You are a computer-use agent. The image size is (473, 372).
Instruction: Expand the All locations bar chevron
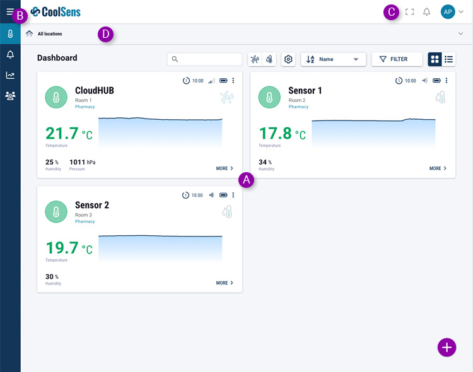click(x=460, y=34)
